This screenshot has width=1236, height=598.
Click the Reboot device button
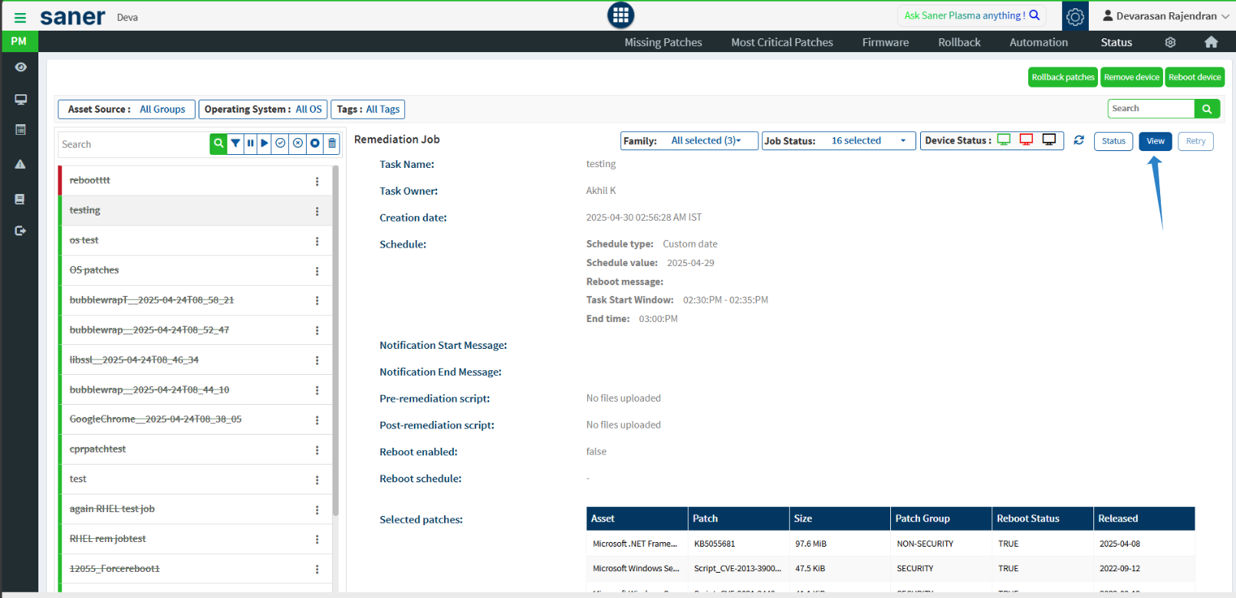pos(1195,77)
